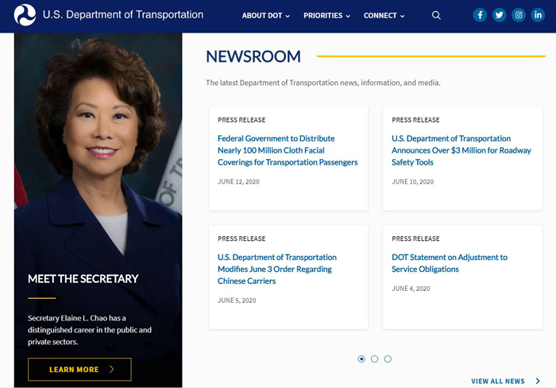Click Press Release label above Chinese Carriers article
556x388 pixels.
pos(241,239)
